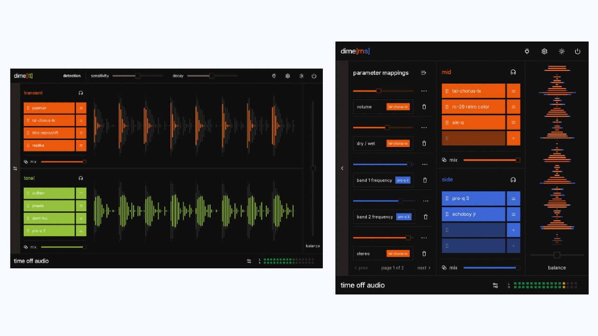The height and width of the screenshot is (336, 598).
Task: Adjust the decay slider
Action: click(212, 76)
